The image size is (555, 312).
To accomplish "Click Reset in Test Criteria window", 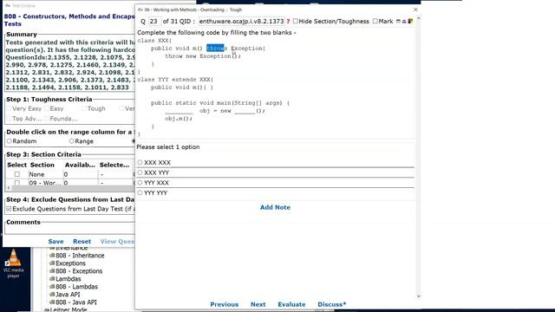I will [x=82, y=241].
